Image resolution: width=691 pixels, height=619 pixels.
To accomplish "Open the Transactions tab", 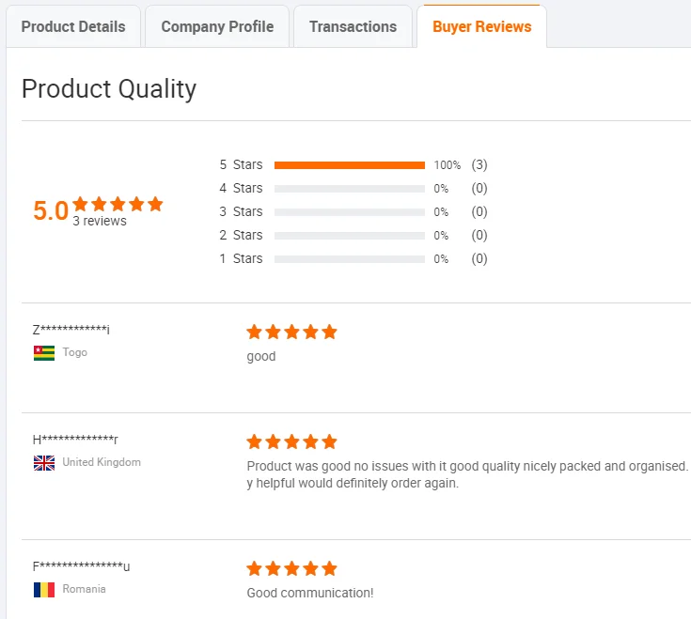I will tap(353, 26).
